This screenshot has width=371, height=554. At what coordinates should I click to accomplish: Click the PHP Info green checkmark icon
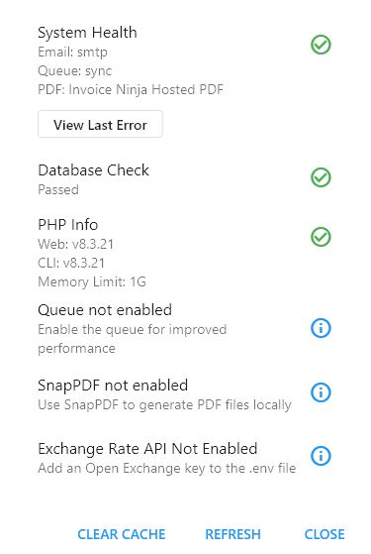click(321, 237)
